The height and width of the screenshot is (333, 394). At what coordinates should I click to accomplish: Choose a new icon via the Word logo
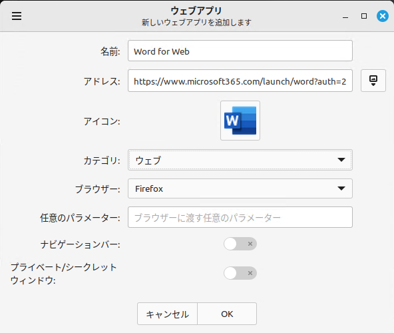[240, 121]
